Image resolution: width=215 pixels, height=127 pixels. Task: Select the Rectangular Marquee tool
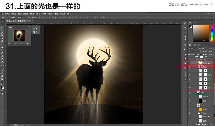2,27
